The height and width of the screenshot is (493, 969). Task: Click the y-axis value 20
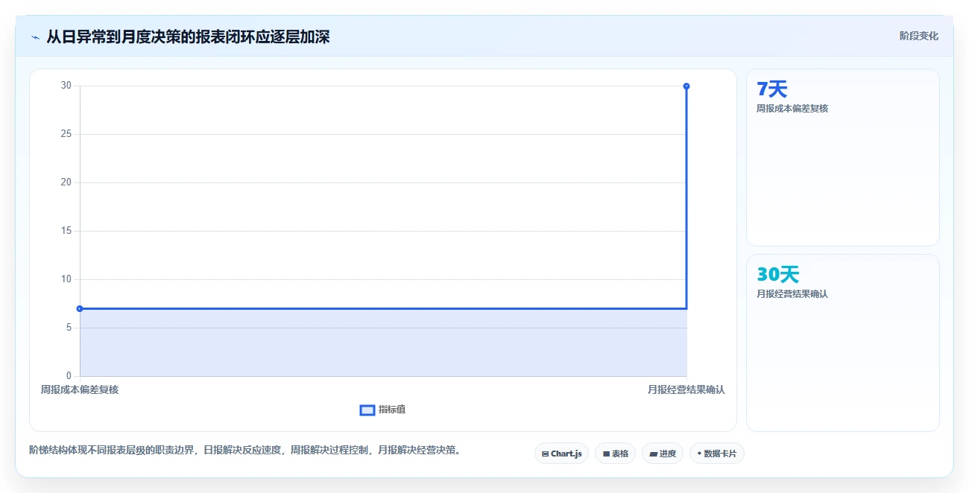tap(66, 182)
